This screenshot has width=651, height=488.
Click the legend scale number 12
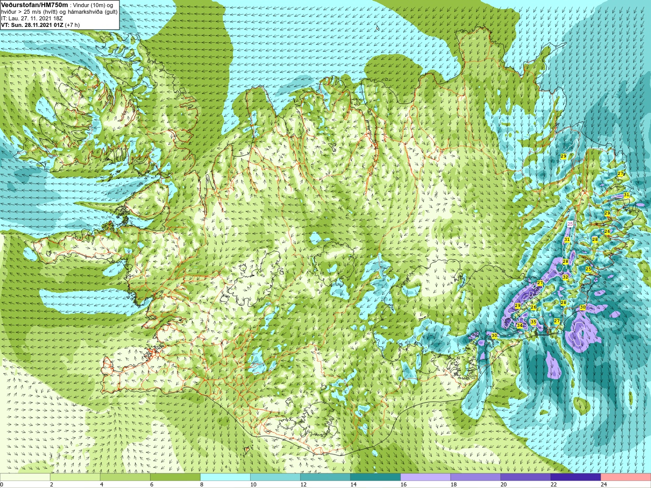pyautogui.click(x=304, y=484)
